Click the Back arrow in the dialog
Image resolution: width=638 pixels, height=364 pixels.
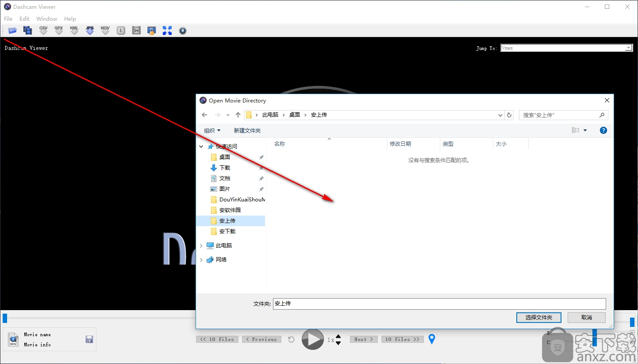pyautogui.click(x=204, y=115)
